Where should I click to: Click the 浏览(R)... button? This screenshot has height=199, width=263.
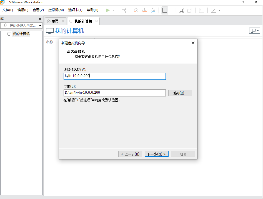point(180,93)
